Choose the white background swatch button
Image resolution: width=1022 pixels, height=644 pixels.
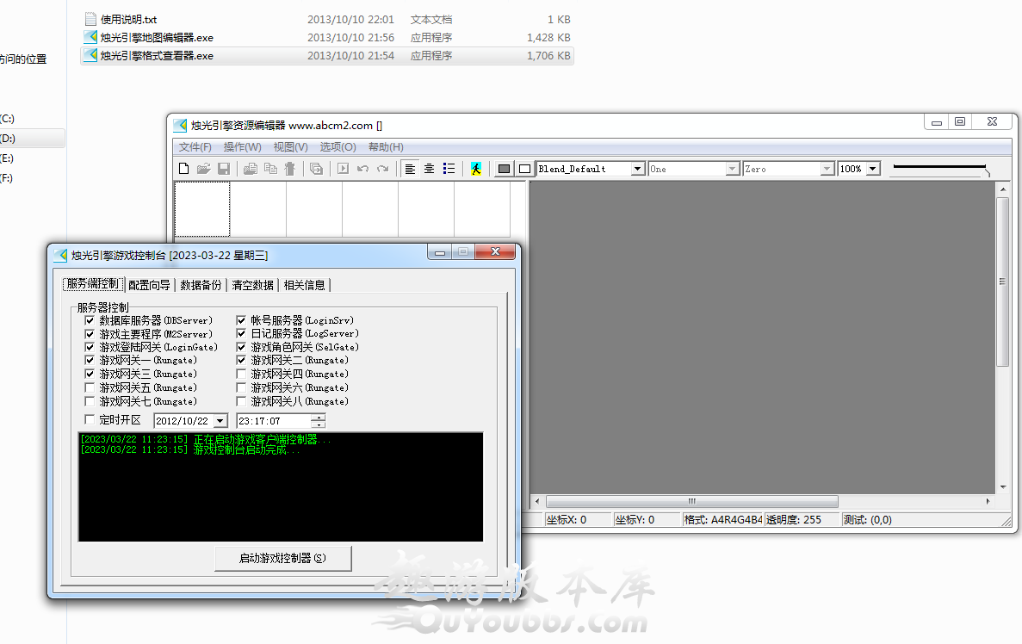pyautogui.click(x=524, y=169)
